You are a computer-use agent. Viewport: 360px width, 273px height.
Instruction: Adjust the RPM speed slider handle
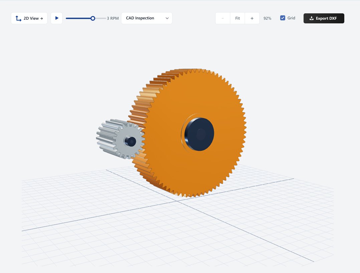tap(93, 18)
